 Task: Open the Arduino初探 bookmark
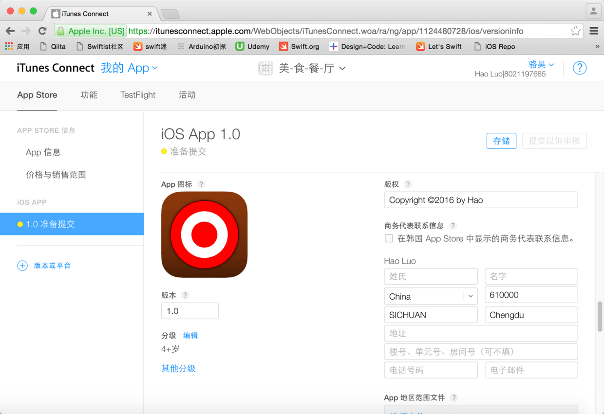[x=202, y=47]
